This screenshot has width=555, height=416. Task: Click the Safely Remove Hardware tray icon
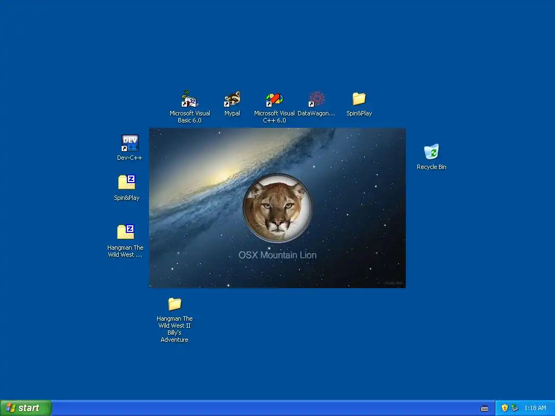click(515, 408)
